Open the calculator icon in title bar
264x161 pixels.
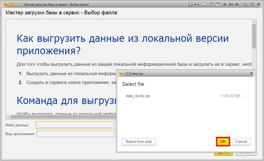(211, 4)
